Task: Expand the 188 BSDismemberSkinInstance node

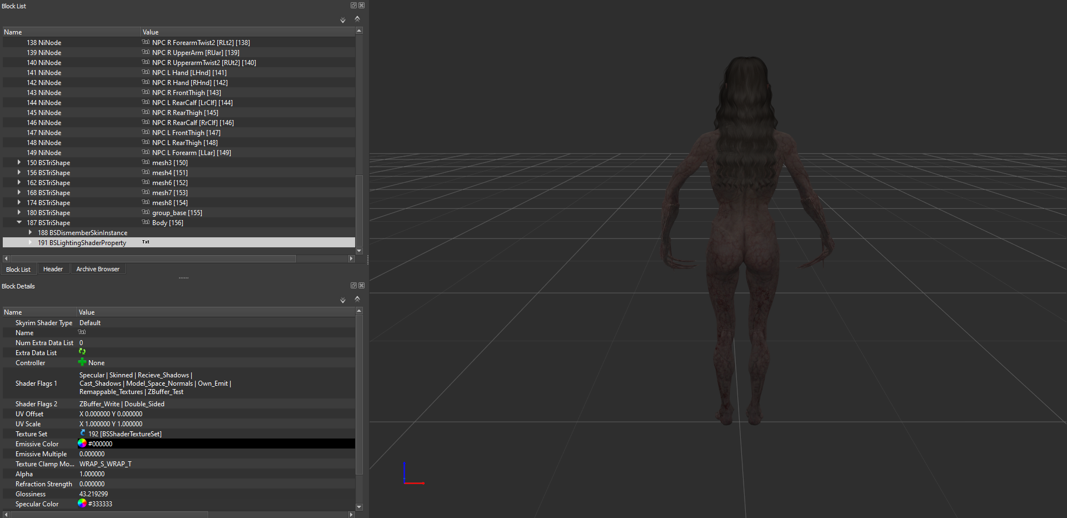Action: pyautogui.click(x=29, y=232)
